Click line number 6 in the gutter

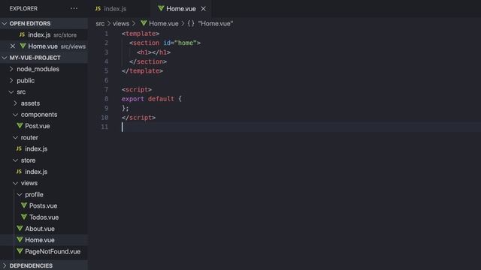click(x=106, y=80)
